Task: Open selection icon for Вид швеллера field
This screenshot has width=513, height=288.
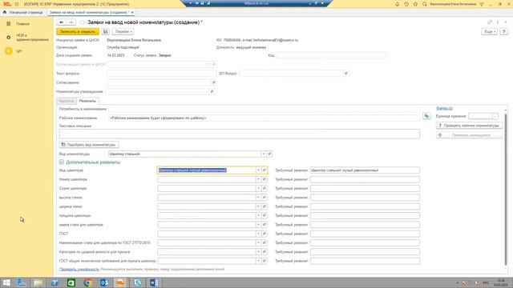Action: click(x=265, y=170)
